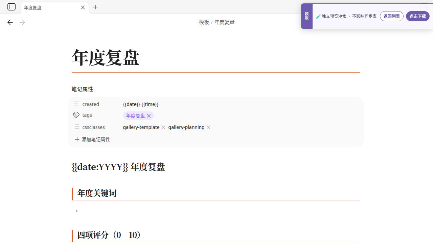Click 年度复盘 in the breadcrumb

[x=225, y=22]
